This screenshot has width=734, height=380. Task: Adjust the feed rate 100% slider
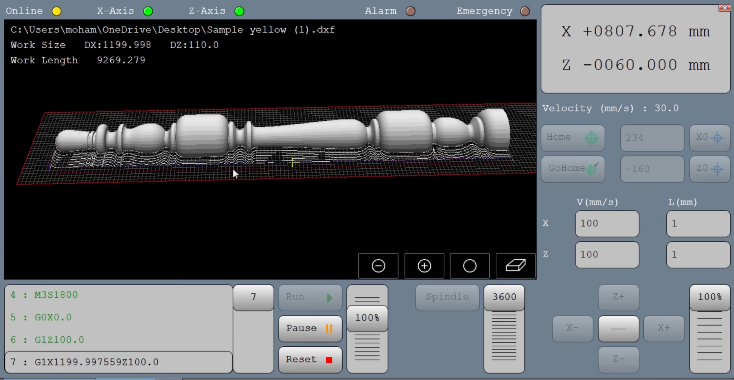pos(367,318)
